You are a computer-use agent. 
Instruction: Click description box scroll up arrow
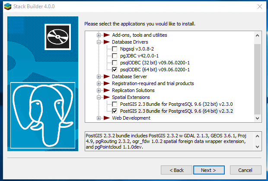[x=257, y=136]
